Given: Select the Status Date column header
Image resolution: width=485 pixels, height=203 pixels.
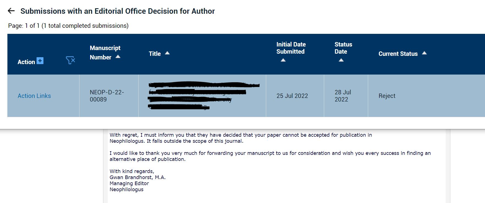Looking at the screenshot, I should pyautogui.click(x=343, y=48).
